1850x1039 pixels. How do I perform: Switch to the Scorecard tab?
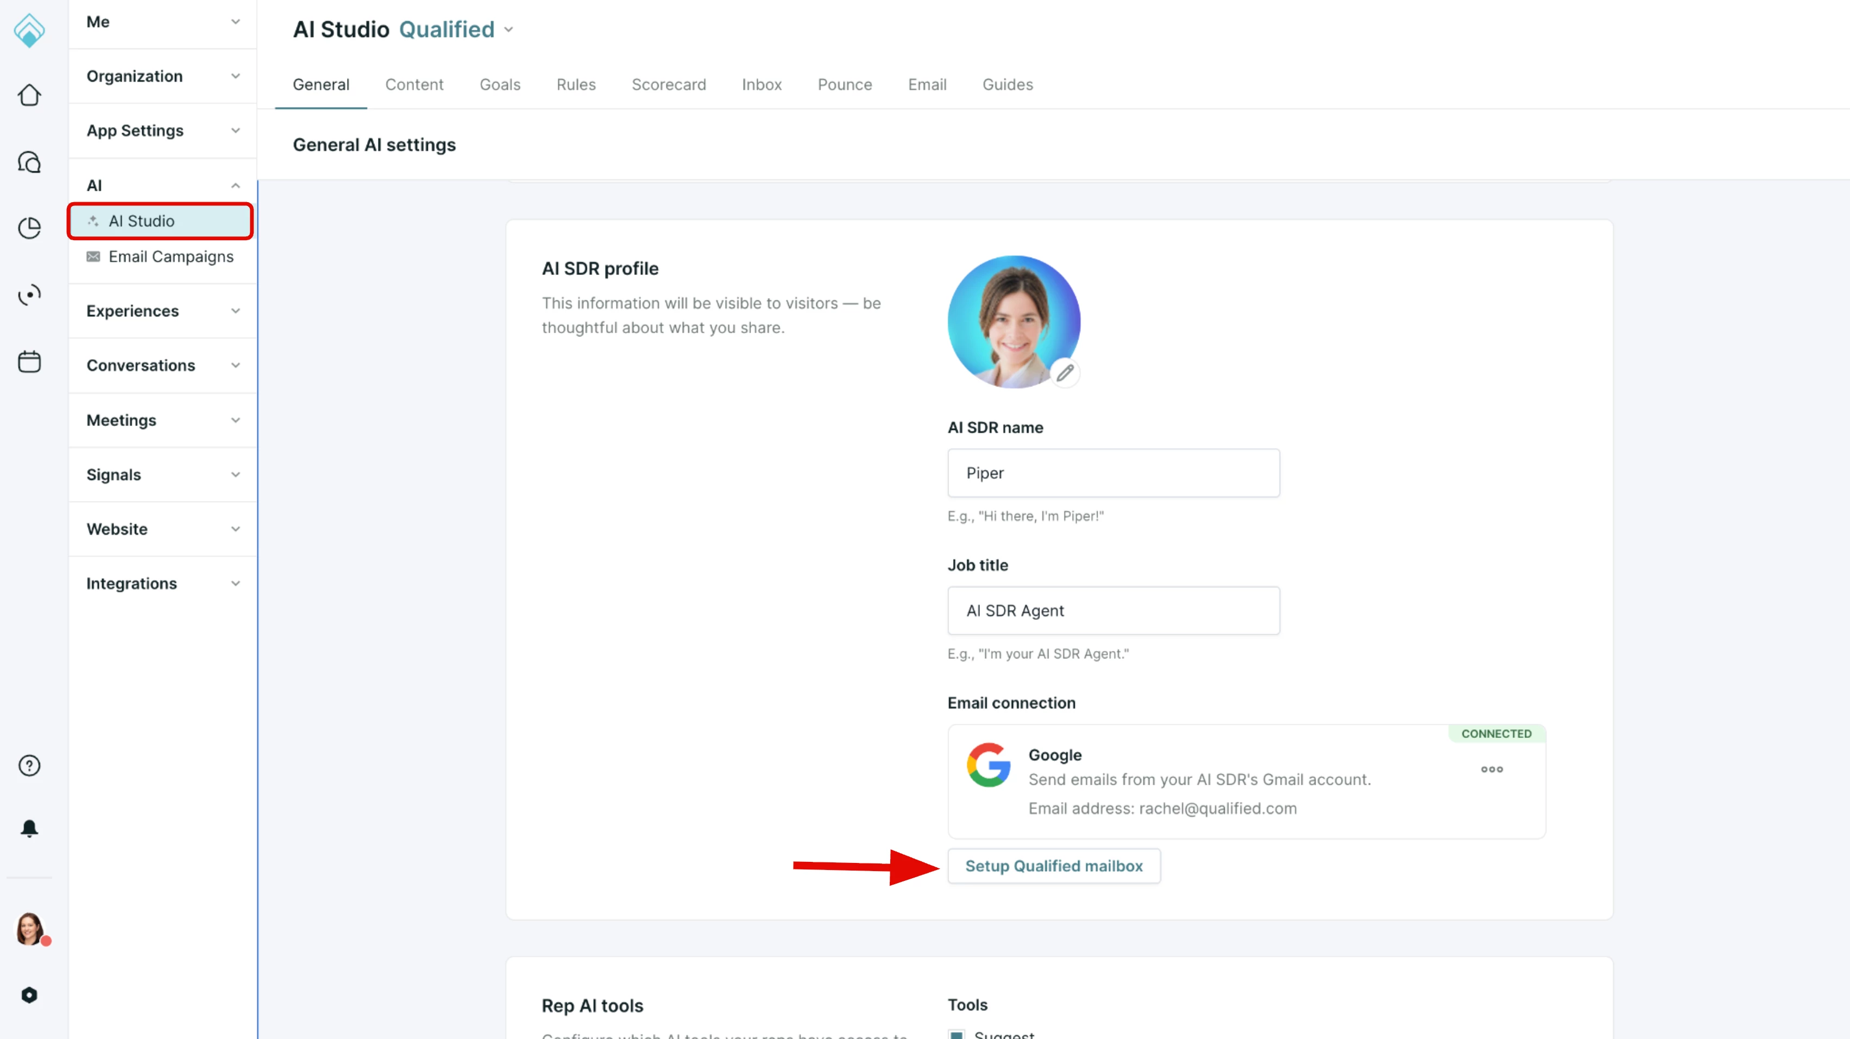tap(669, 85)
